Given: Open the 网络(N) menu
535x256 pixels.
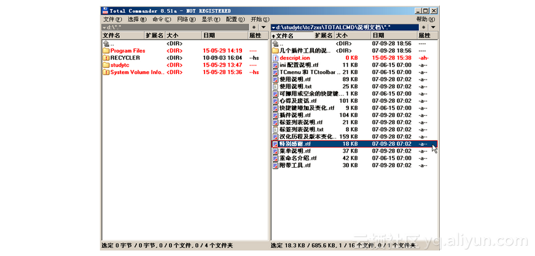Looking at the screenshot, I should coord(186,20).
